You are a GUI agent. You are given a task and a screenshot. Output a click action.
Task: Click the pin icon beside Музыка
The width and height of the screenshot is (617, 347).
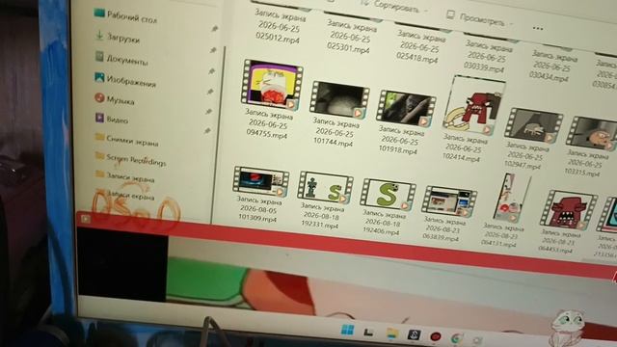coord(208,112)
